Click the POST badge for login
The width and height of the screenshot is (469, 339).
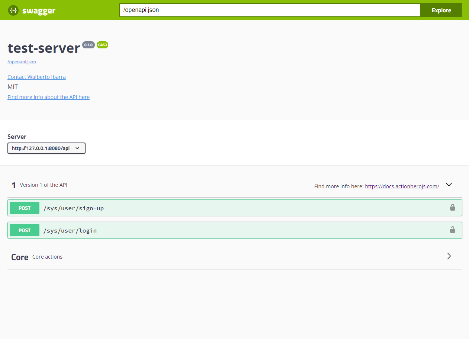(x=25, y=230)
